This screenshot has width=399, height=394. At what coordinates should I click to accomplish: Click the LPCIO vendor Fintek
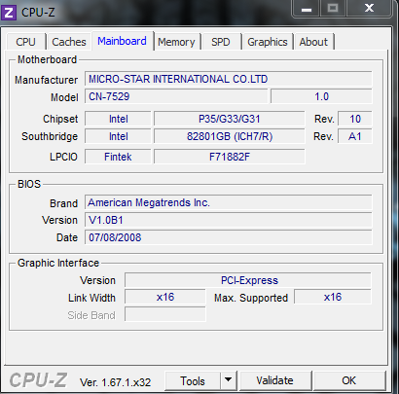pyautogui.click(x=118, y=157)
